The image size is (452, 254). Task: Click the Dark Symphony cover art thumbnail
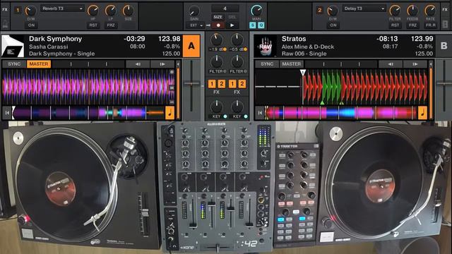[13, 46]
